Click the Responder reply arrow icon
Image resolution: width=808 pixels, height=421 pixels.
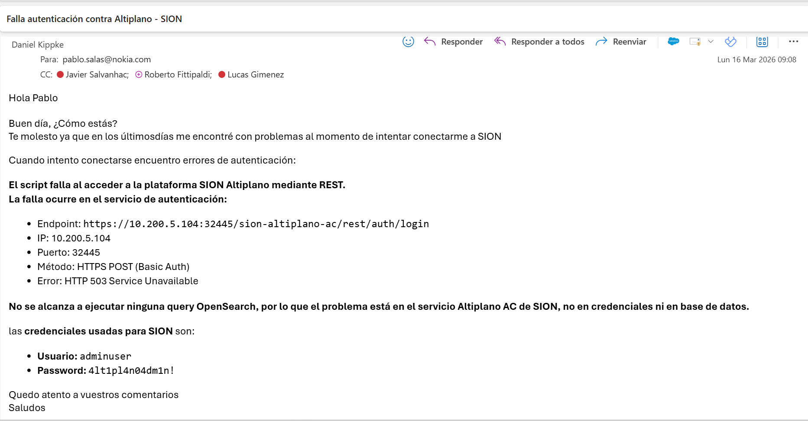click(x=430, y=42)
